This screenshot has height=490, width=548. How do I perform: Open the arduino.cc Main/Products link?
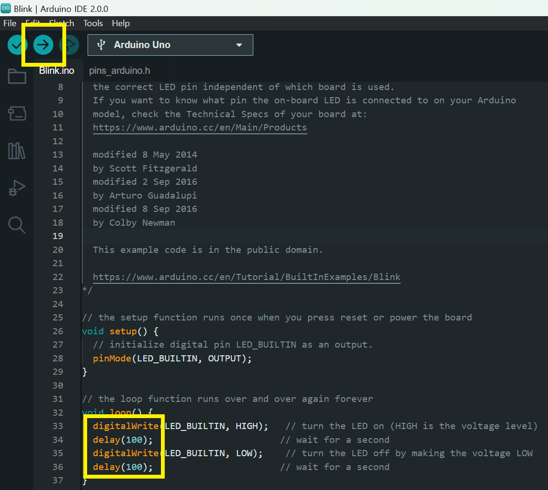point(199,128)
